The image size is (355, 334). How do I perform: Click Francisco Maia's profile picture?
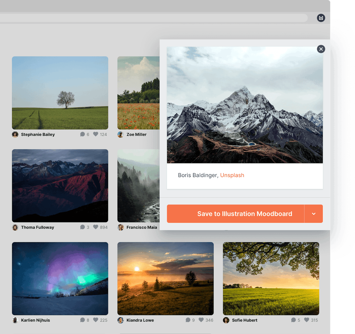click(121, 227)
